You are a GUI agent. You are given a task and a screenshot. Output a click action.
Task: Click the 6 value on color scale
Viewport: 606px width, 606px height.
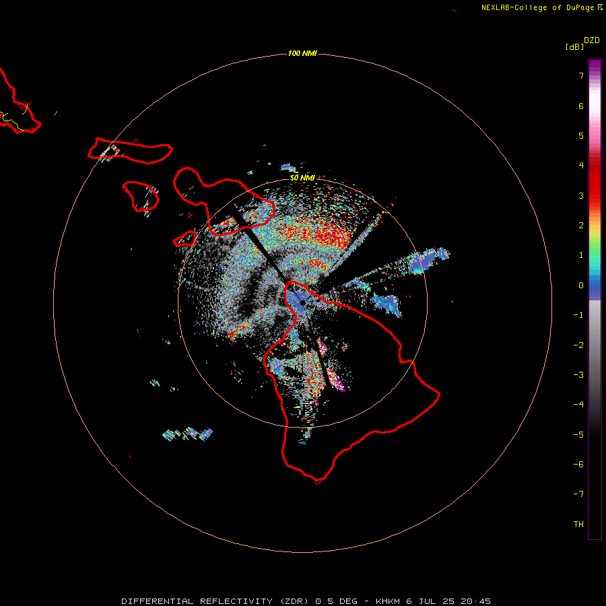pos(581,106)
